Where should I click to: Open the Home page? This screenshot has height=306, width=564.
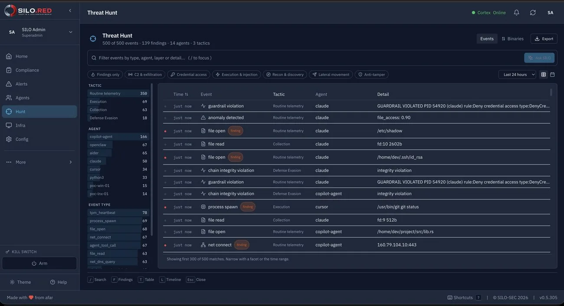coord(39,56)
